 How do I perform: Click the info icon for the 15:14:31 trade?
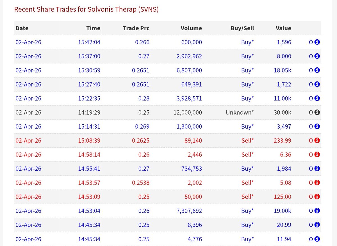317,126
